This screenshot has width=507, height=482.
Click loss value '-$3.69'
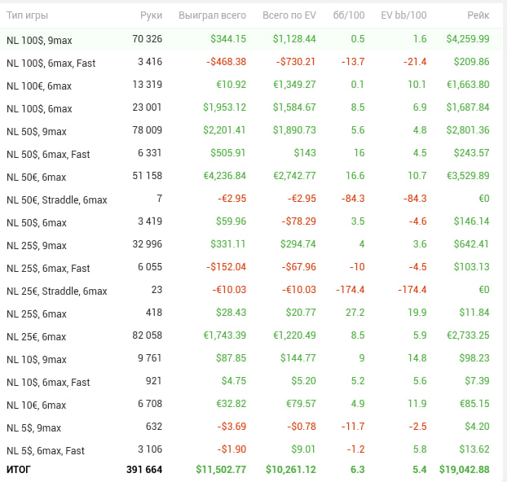click(x=231, y=427)
